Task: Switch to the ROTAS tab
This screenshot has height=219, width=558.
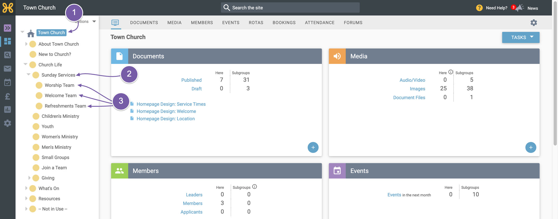Action: (x=256, y=23)
